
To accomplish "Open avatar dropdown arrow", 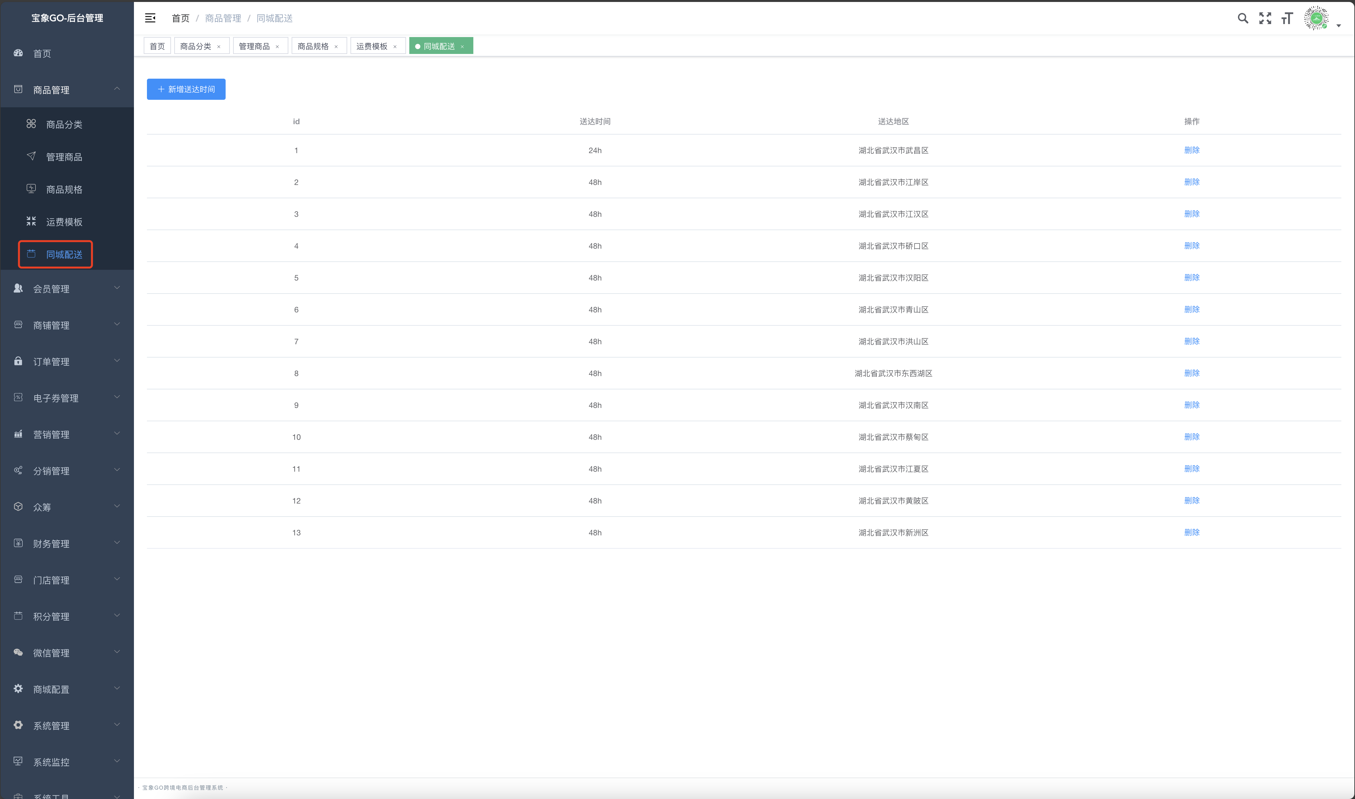I will (1338, 25).
